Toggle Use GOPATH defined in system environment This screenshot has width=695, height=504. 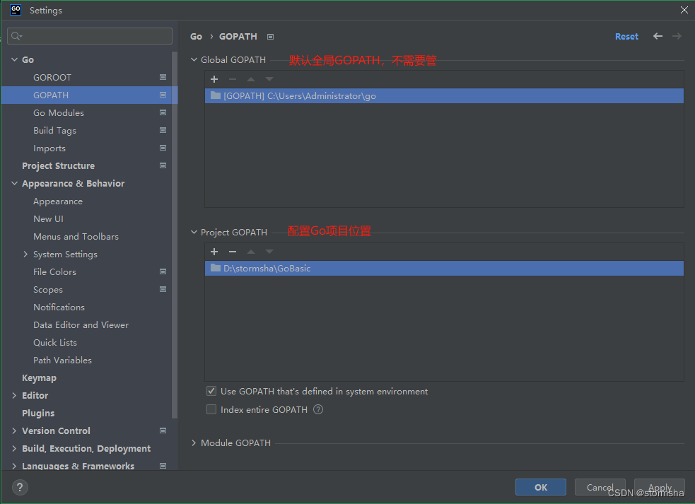tap(211, 391)
